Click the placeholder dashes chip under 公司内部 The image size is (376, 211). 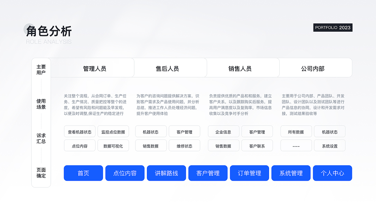coord(296,146)
